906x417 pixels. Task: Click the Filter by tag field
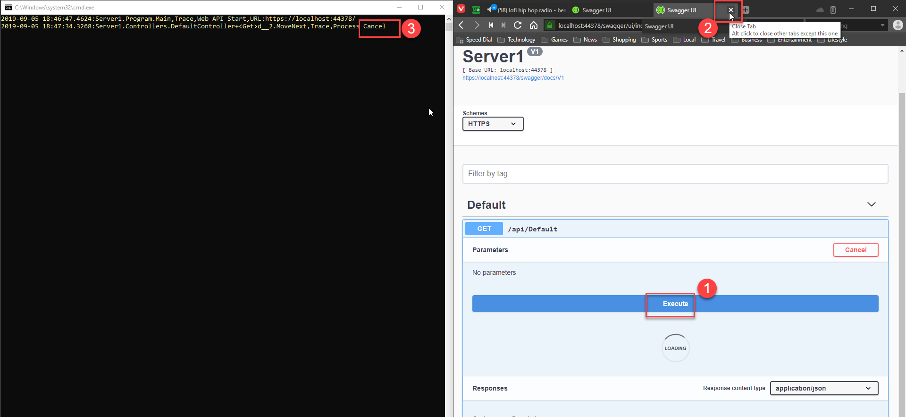(x=675, y=174)
